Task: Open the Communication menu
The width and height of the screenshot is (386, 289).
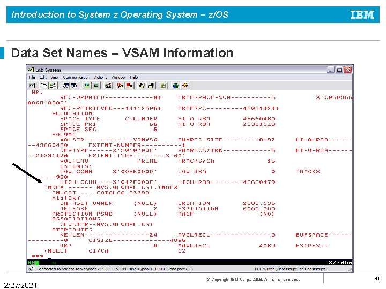Action: click(x=76, y=77)
